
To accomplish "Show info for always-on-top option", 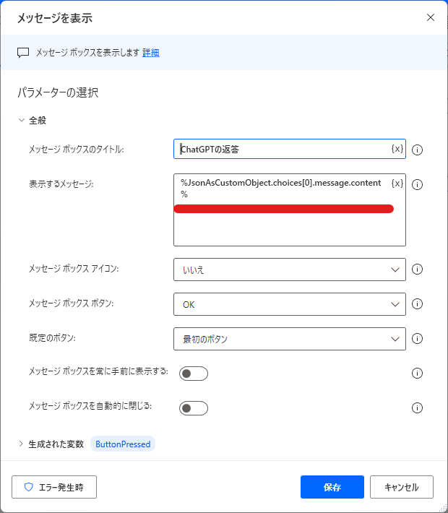I will pos(417,374).
